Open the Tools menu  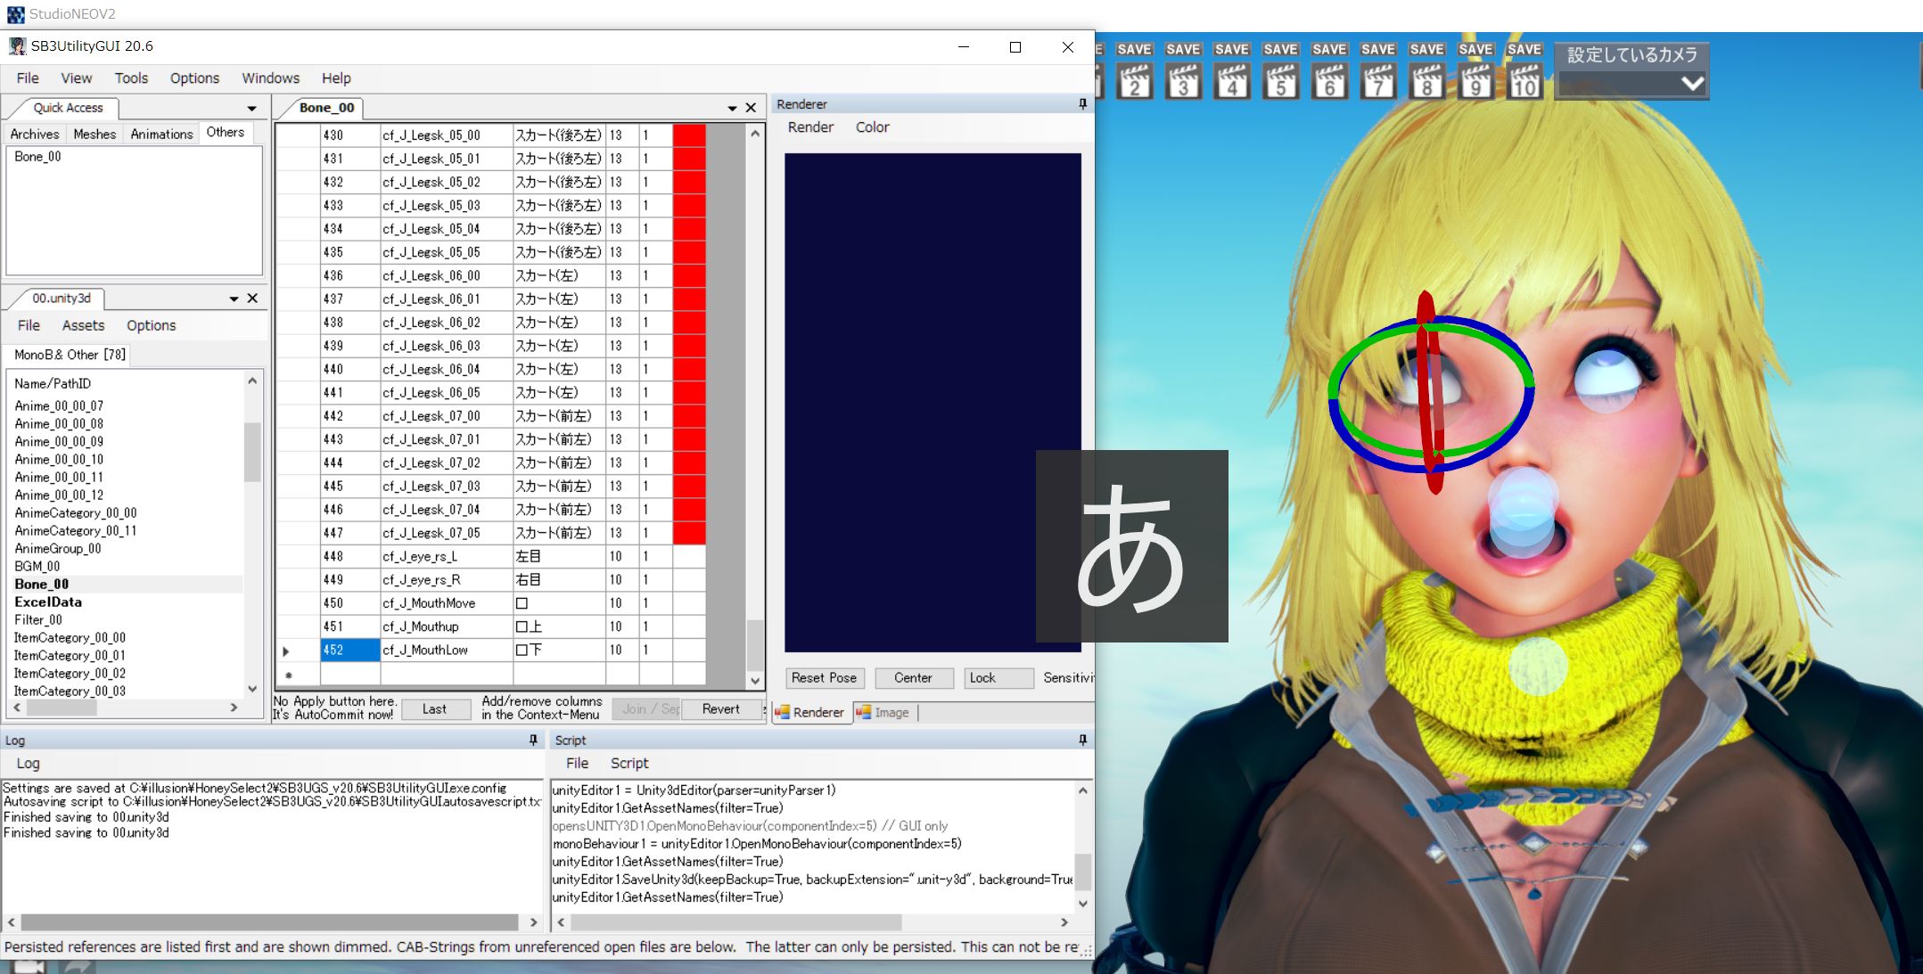coord(131,78)
